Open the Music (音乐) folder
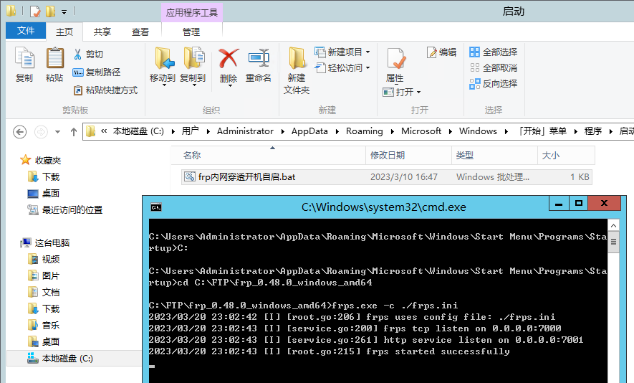This screenshot has width=634, height=383. click(44, 325)
